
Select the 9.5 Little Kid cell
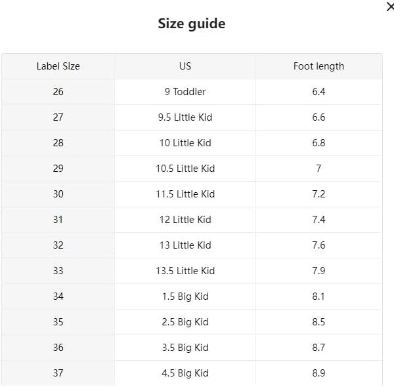coord(185,117)
